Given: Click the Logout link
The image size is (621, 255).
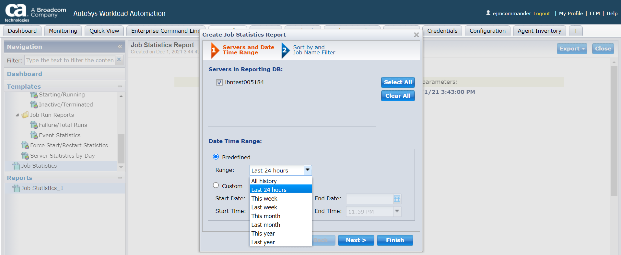Looking at the screenshot, I should (x=542, y=13).
